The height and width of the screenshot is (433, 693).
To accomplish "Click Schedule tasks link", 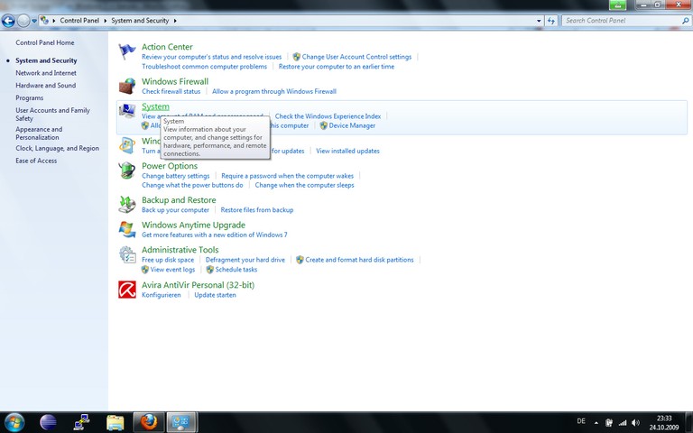I will [236, 270].
